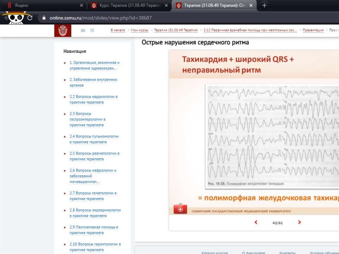Open 2.5 Вопросы ревматологии navigation item
The height and width of the screenshot is (254, 339).
[94, 156]
